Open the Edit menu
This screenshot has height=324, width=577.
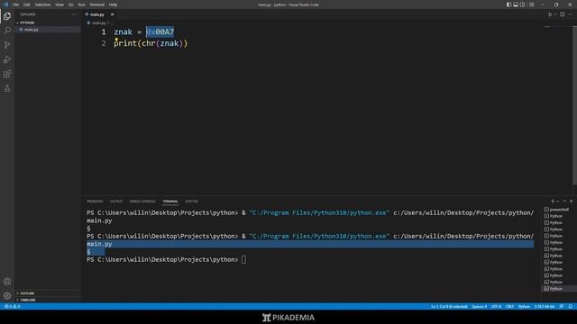[x=26, y=4]
